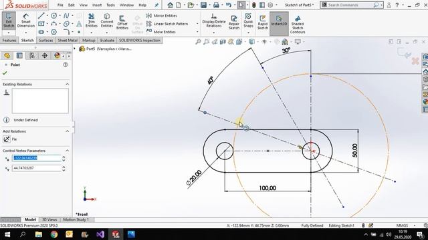Open Trim Entities dropdown arrow
The height and width of the screenshot is (240, 428).
click(x=92, y=33)
